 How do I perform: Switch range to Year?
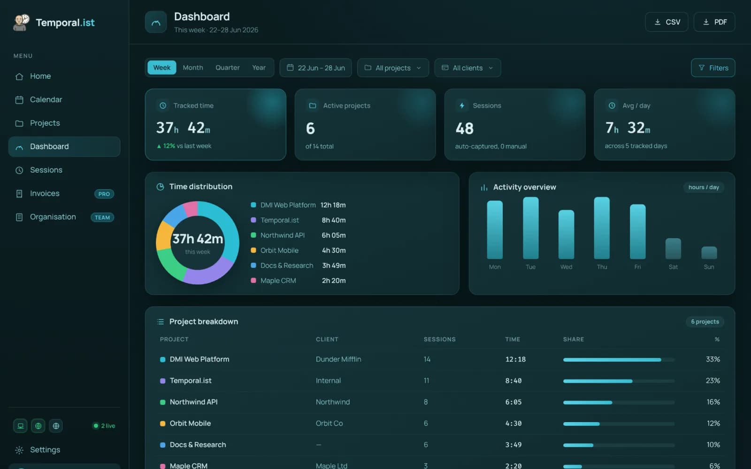tap(259, 68)
